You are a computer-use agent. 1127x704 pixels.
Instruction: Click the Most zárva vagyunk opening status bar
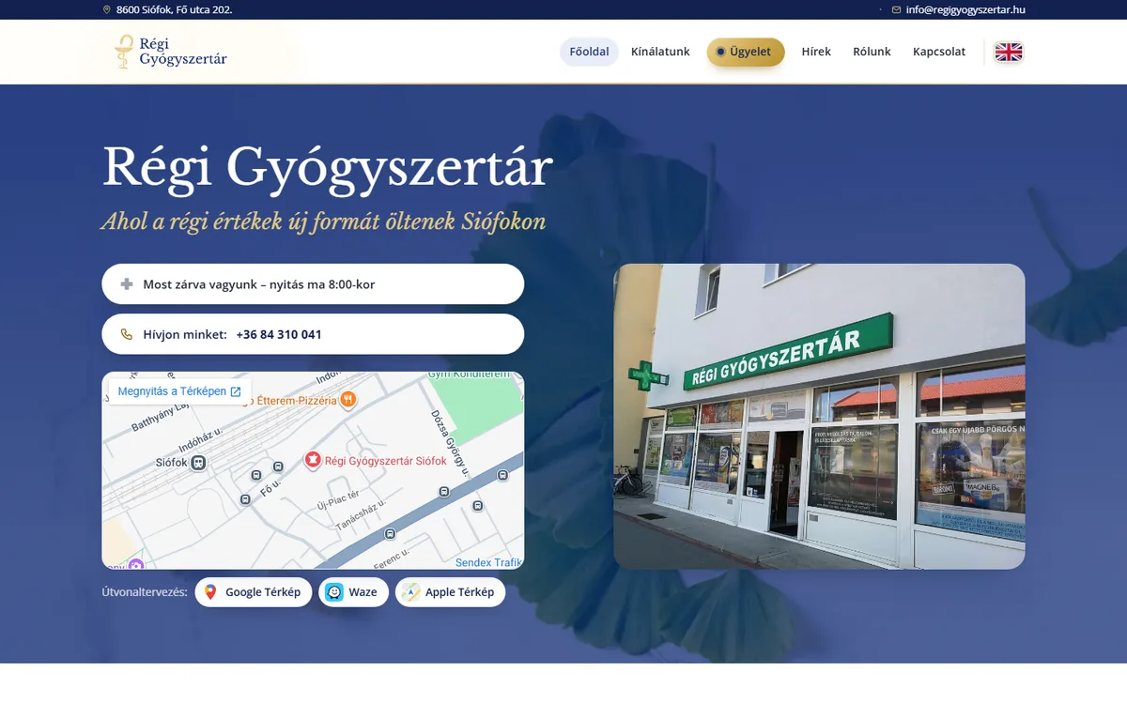click(x=313, y=283)
